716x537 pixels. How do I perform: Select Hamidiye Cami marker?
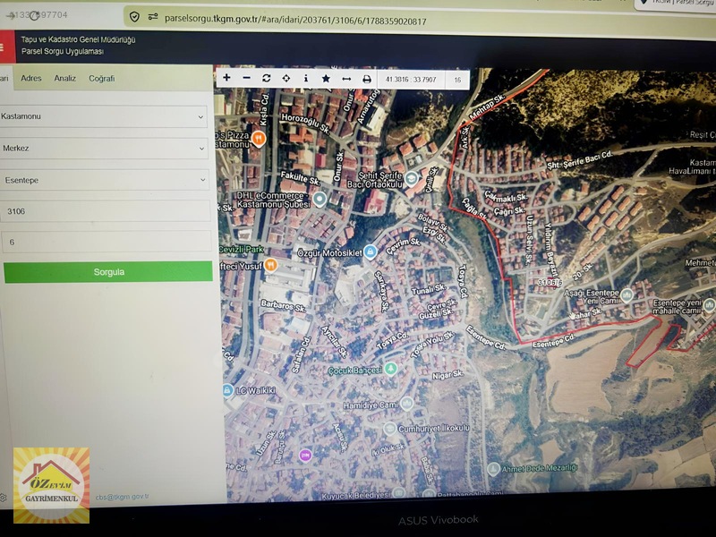point(407,404)
